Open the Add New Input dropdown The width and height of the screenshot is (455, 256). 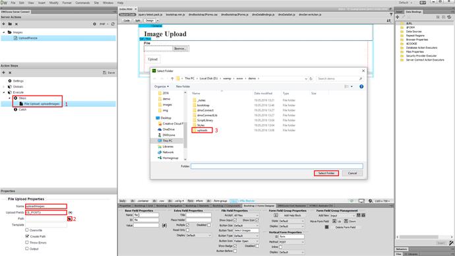pyautogui.click(x=343, y=216)
